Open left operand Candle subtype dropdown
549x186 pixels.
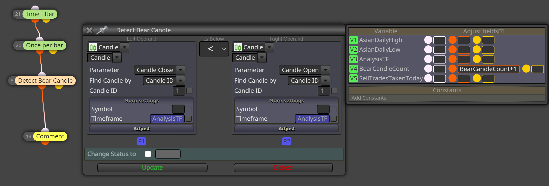[117, 58]
